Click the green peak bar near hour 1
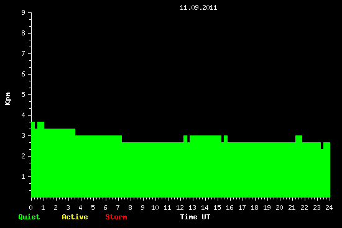Viewport: 342px width, 228px height. click(x=41, y=125)
